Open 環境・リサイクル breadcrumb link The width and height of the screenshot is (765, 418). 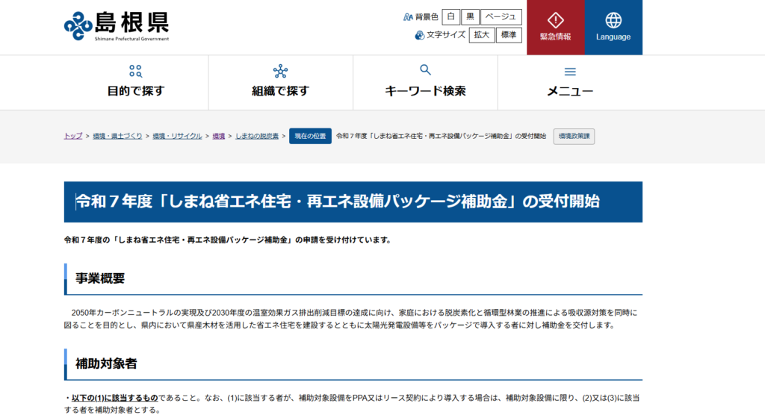coord(177,136)
